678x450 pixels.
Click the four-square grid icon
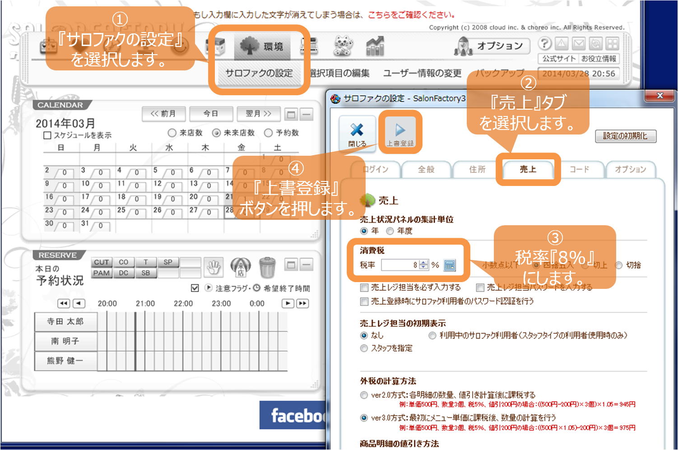click(613, 44)
